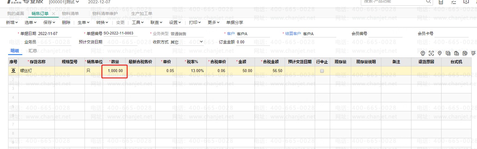Click the add-copy row icon

coord(448,53)
